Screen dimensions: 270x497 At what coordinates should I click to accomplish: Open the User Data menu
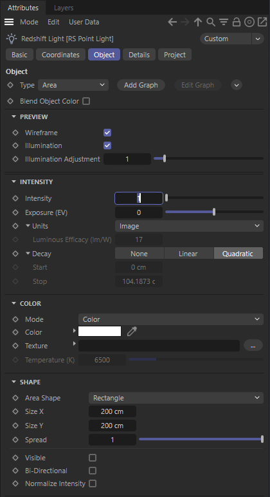(84, 22)
